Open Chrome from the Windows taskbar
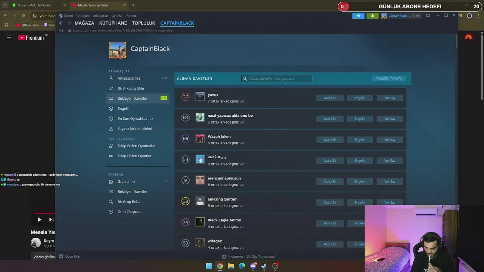484x272 pixels. 220,266
